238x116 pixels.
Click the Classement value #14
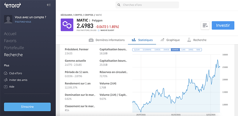pos(67,110)
